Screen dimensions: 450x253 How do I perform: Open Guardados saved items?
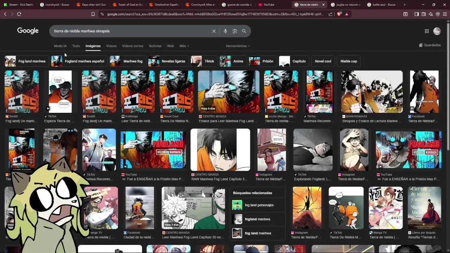tap(430, 45)
